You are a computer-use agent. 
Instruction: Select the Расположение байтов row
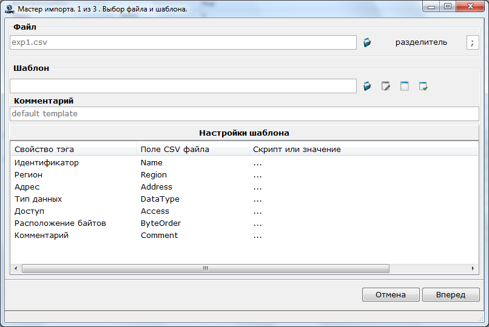coord(244,223)
